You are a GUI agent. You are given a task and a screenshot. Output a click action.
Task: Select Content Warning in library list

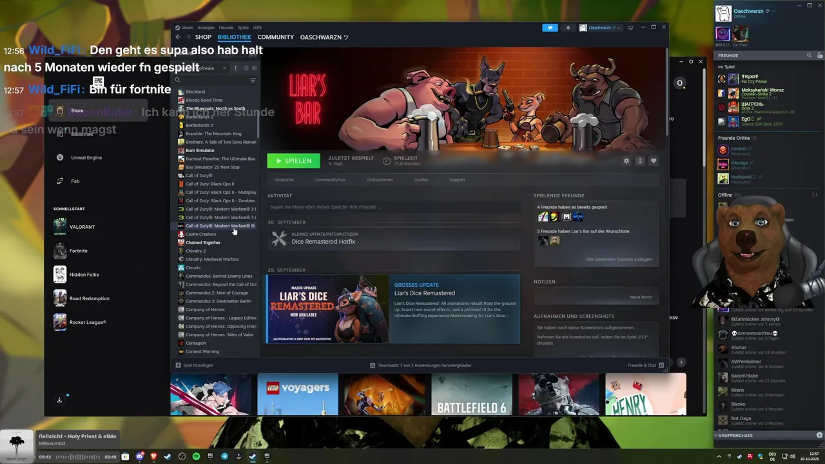click(202, 351)
